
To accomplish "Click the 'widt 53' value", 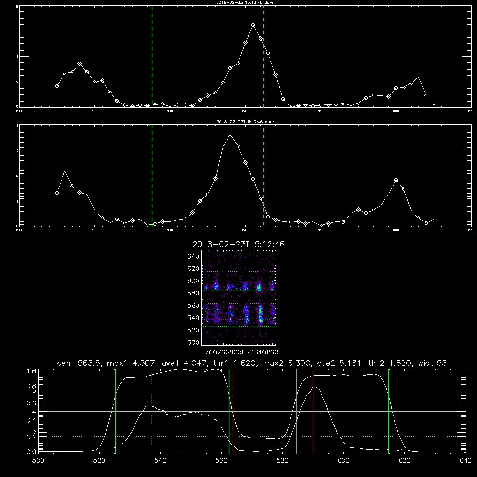I will [432, 363].
